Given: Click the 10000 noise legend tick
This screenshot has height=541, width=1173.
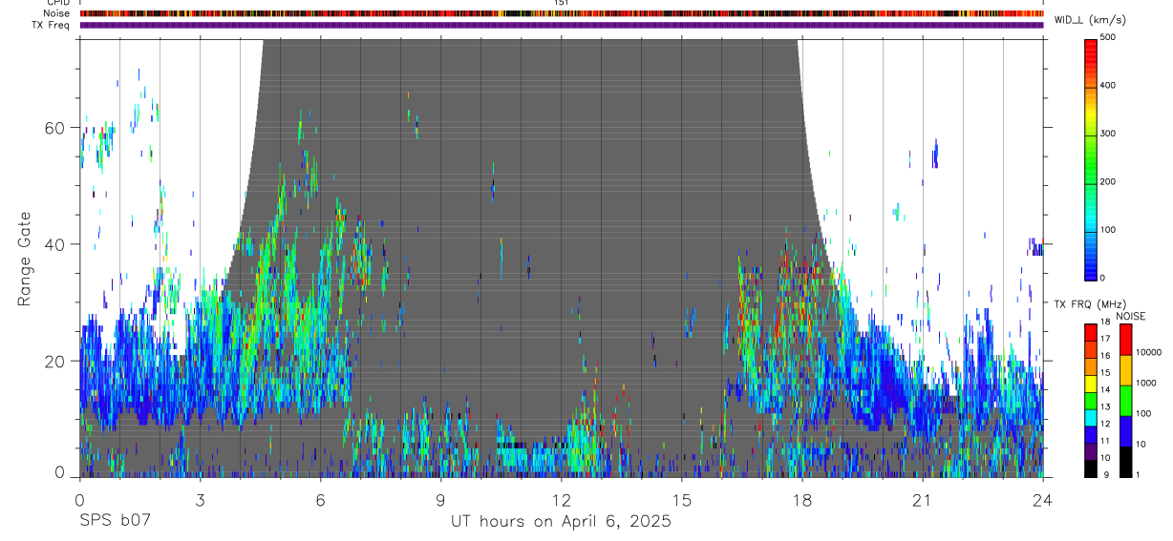Looking at the screenshot, I should 1148,352.
